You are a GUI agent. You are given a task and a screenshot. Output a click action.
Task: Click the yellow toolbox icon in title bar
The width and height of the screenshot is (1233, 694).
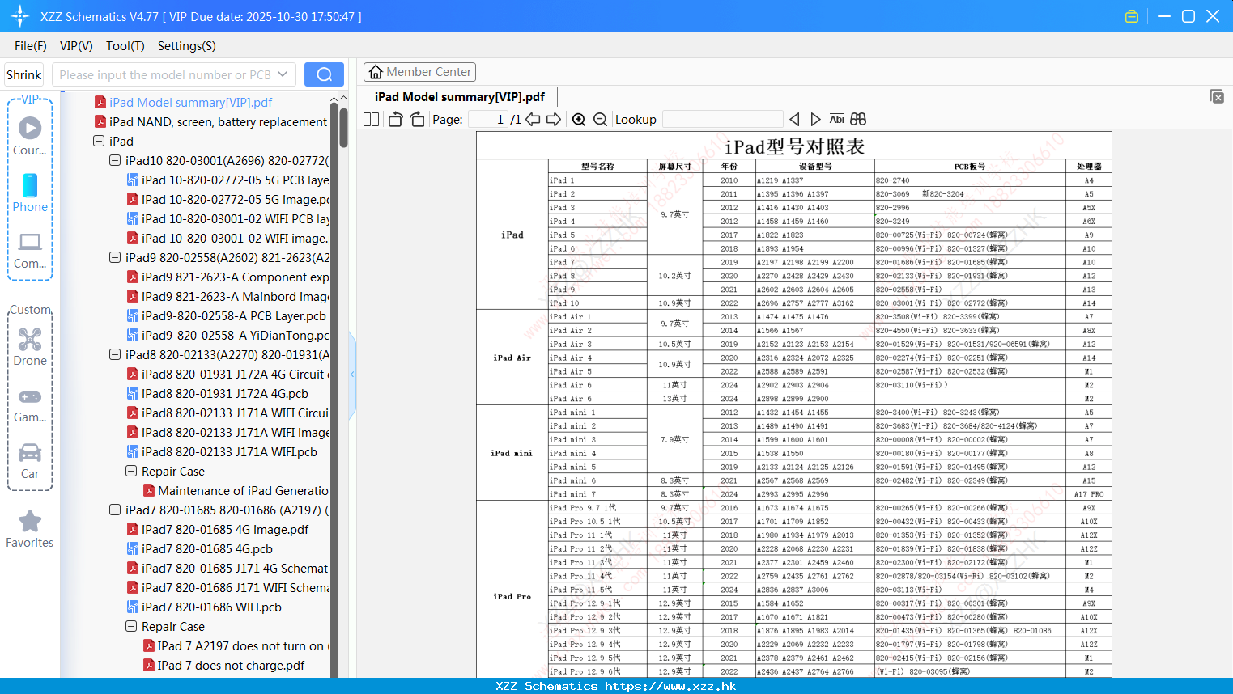pyautogui.click(x=1132, y=16)
